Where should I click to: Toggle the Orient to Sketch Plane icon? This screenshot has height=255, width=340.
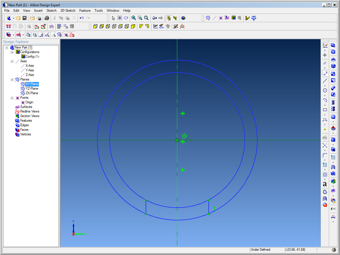coord(155,27)
